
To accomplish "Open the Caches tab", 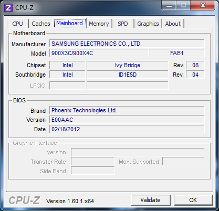I will pos(41,24).
